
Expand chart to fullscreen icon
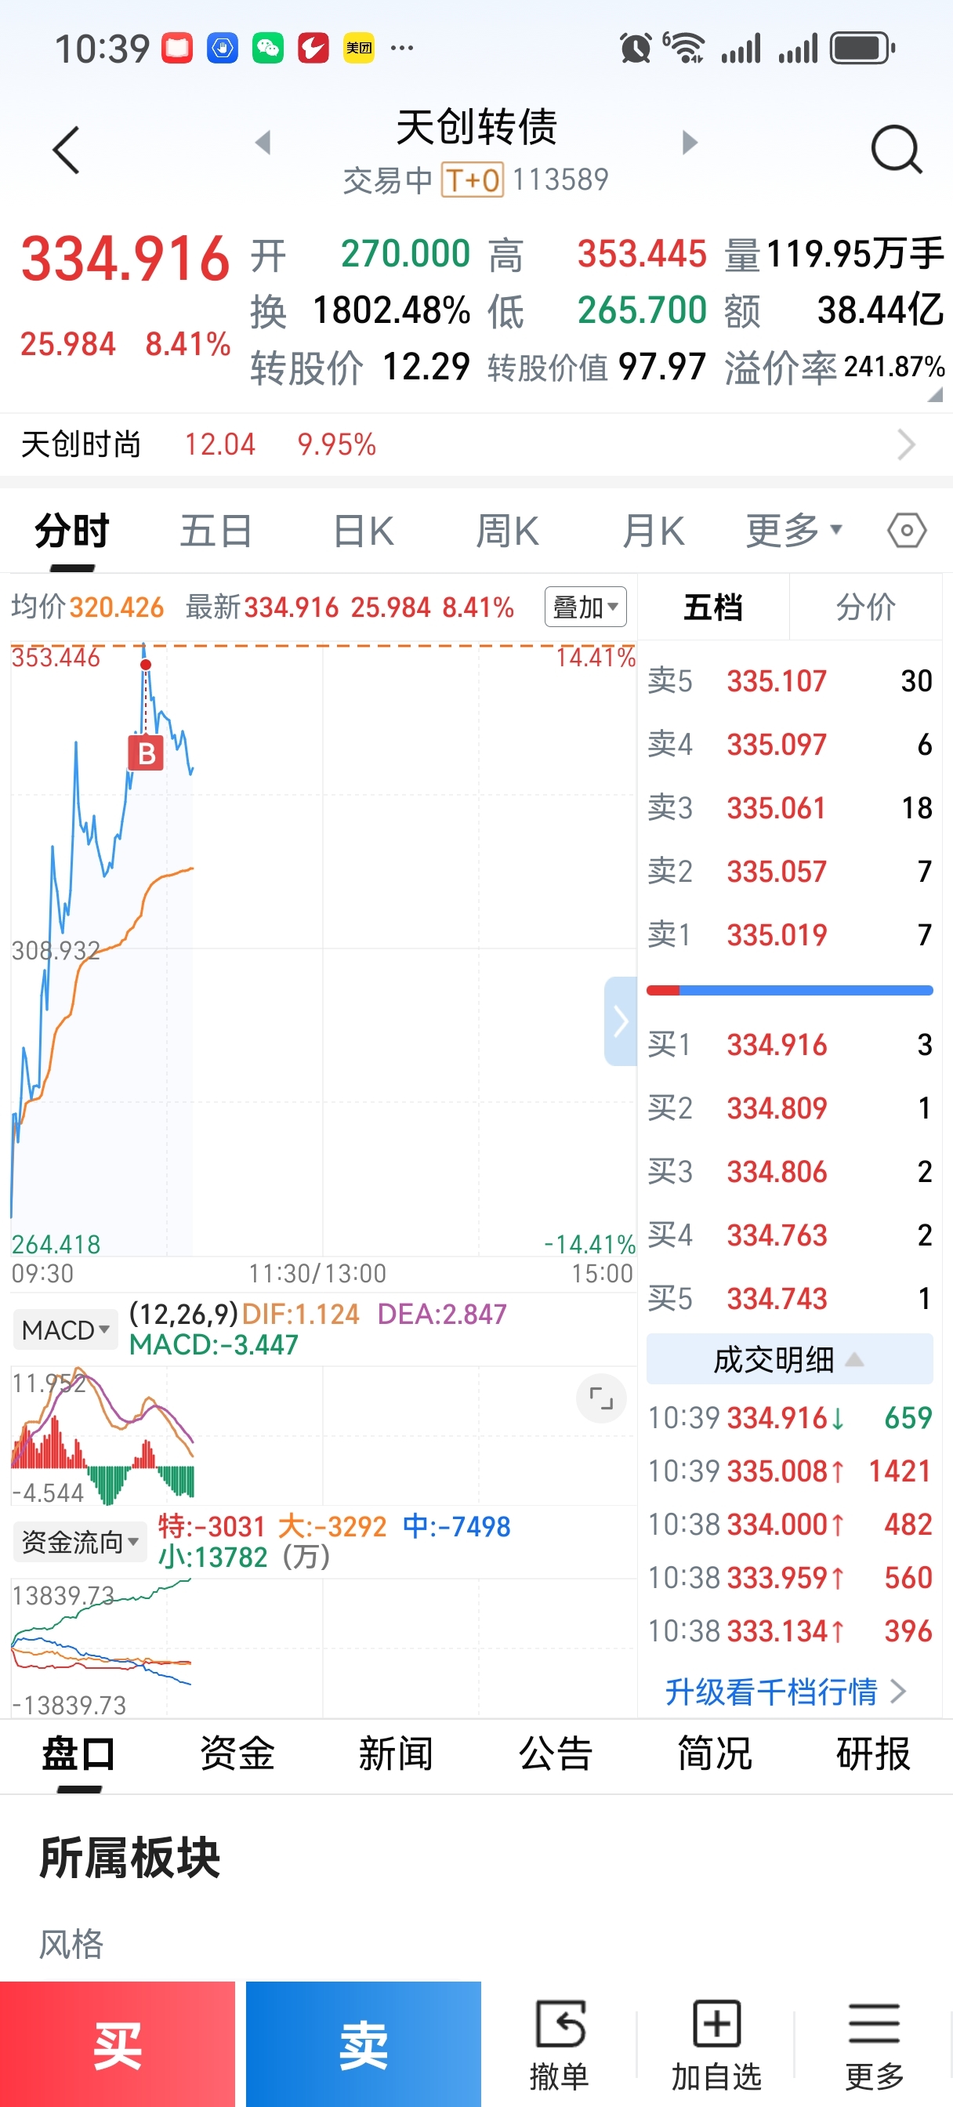click(601, 1398)
